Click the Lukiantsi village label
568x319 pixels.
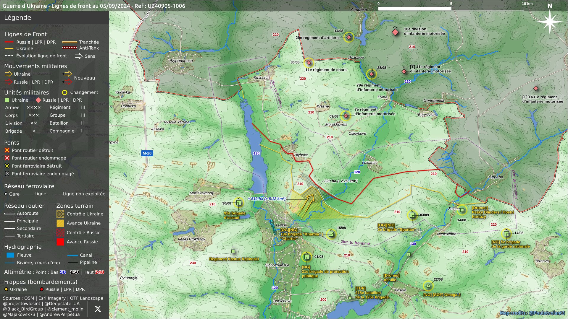(x=369, y=162)
